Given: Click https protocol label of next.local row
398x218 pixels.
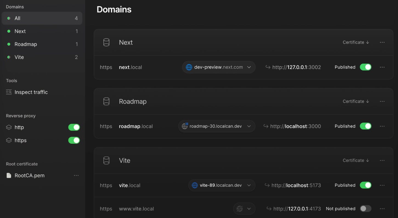Looking at the screenshot, I should coord(106,67).
